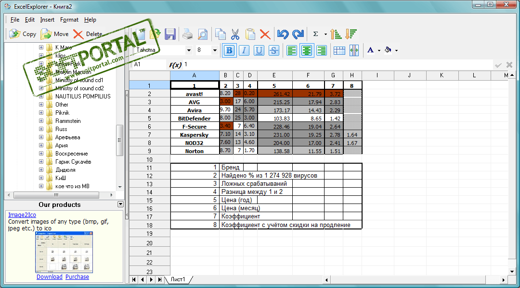This screenshot has height=288, width=520.
Task: Select the Kaspersky cell
Action: [x=195, y=134]
